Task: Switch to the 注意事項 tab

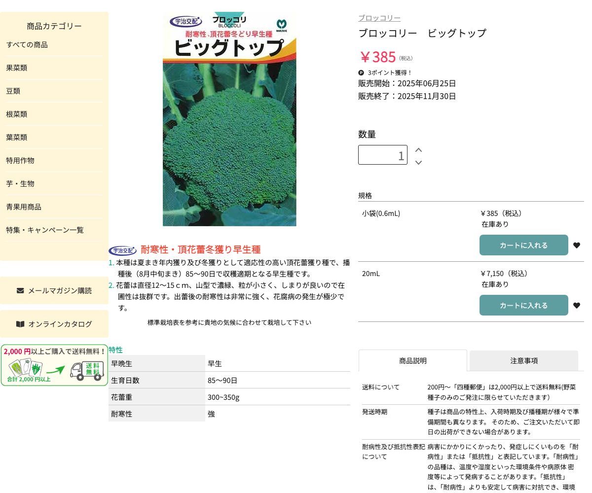Action: 524,360
